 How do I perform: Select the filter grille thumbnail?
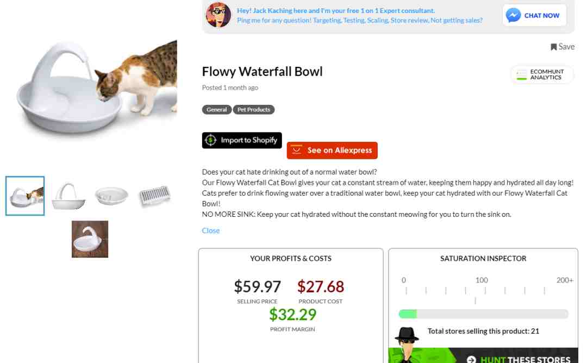[154, 195]
